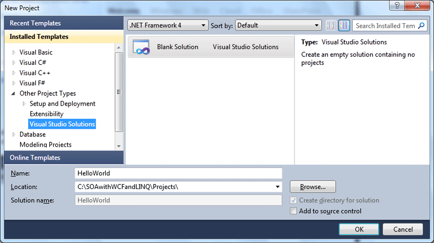Select Extensibility tree item

[x=47, y=114]
